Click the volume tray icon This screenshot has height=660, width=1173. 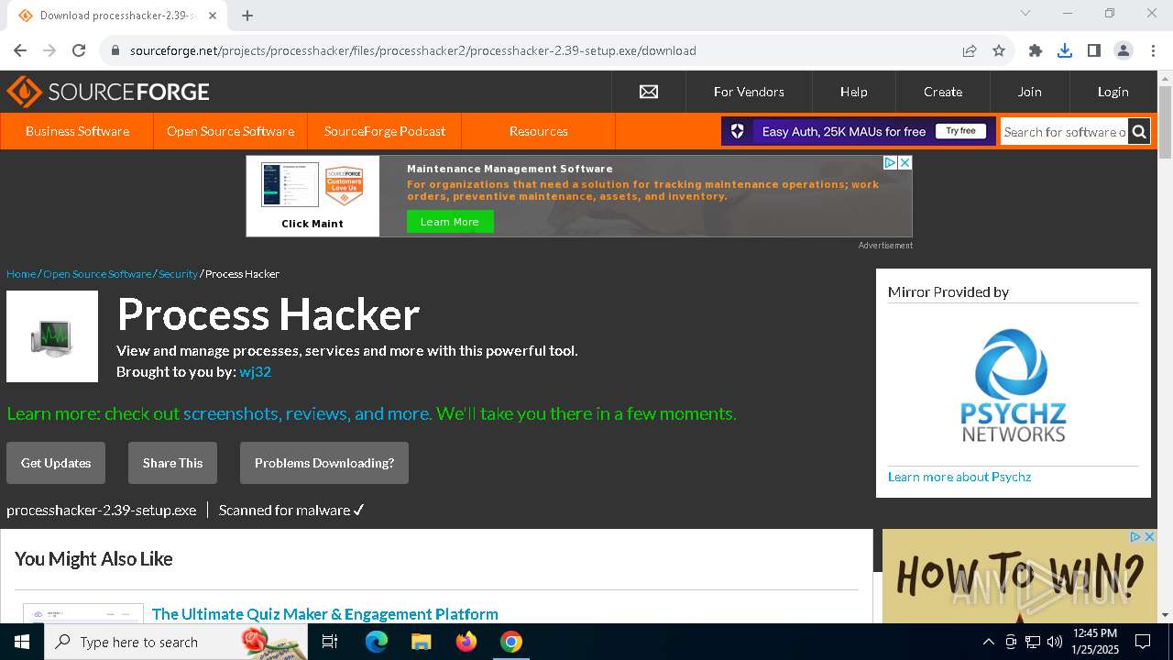1054,642
